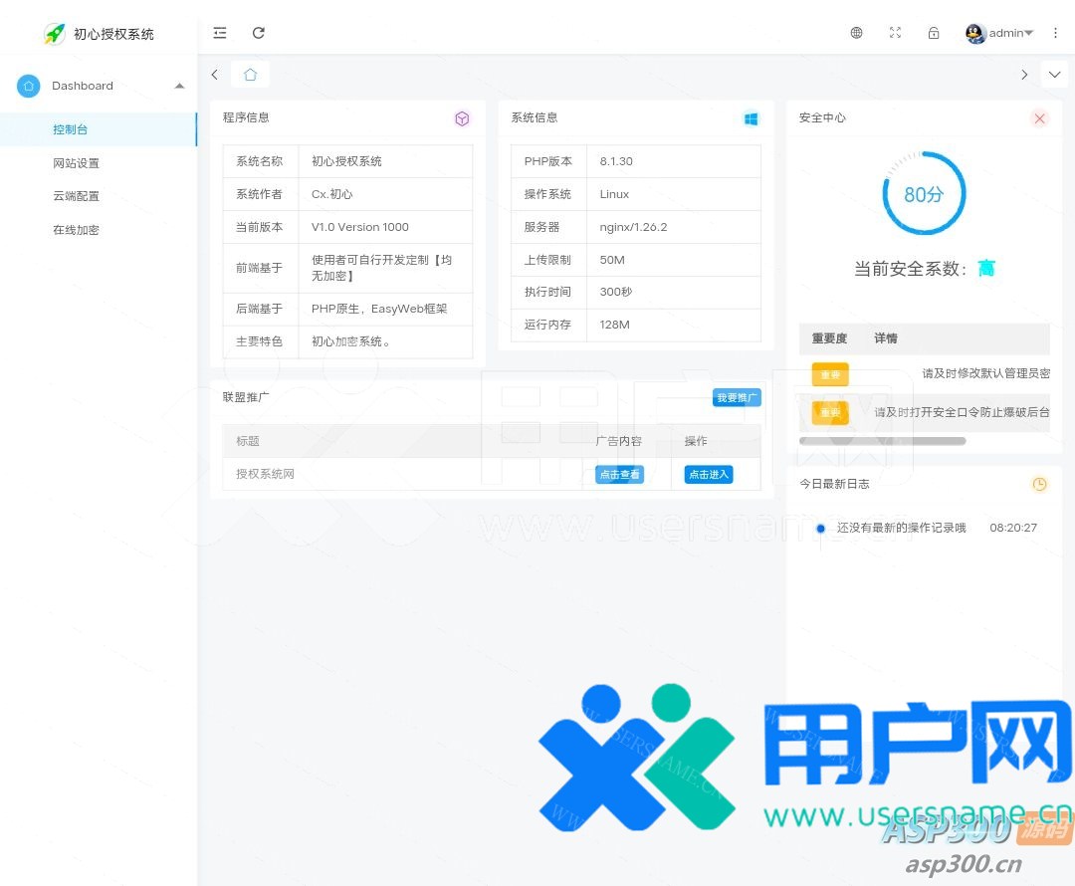
Task: Click the 80分 security score circle
Action: coord(924,194)
